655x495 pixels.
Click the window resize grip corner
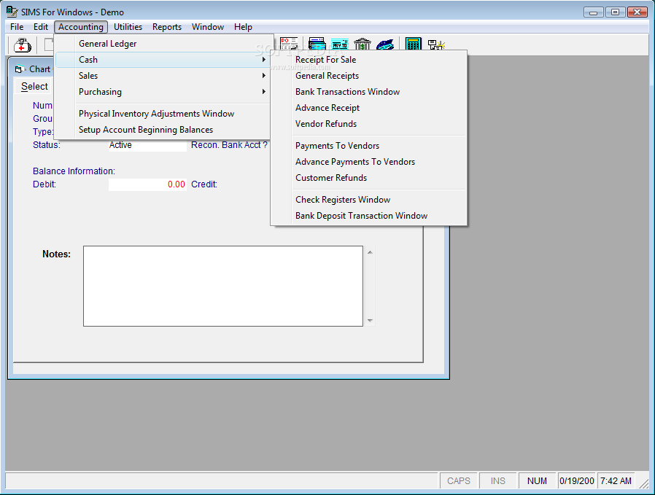[x=644, y=483]
